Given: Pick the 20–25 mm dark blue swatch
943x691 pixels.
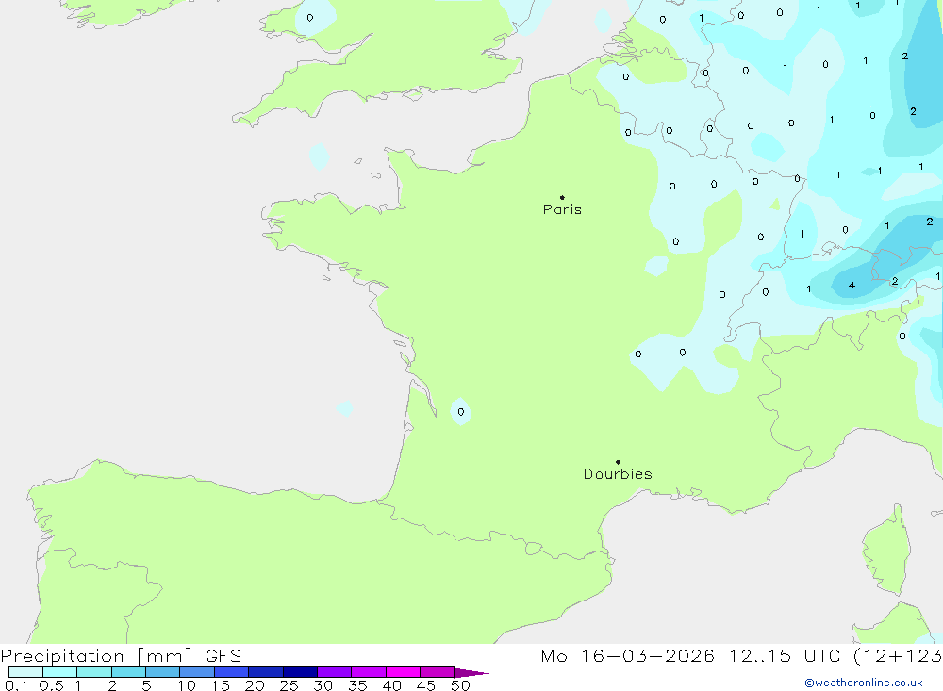Looking at the screenshot, I should click(266, 672).
